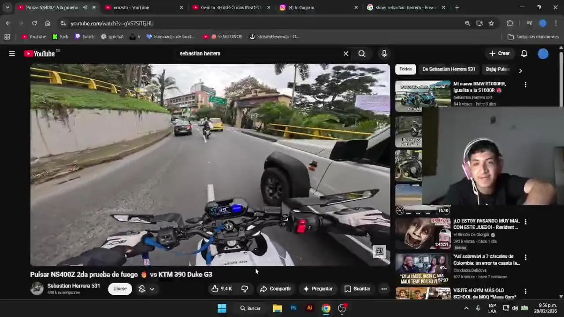Switch to the shoei sebastian herrera tab

coord(406,7)
